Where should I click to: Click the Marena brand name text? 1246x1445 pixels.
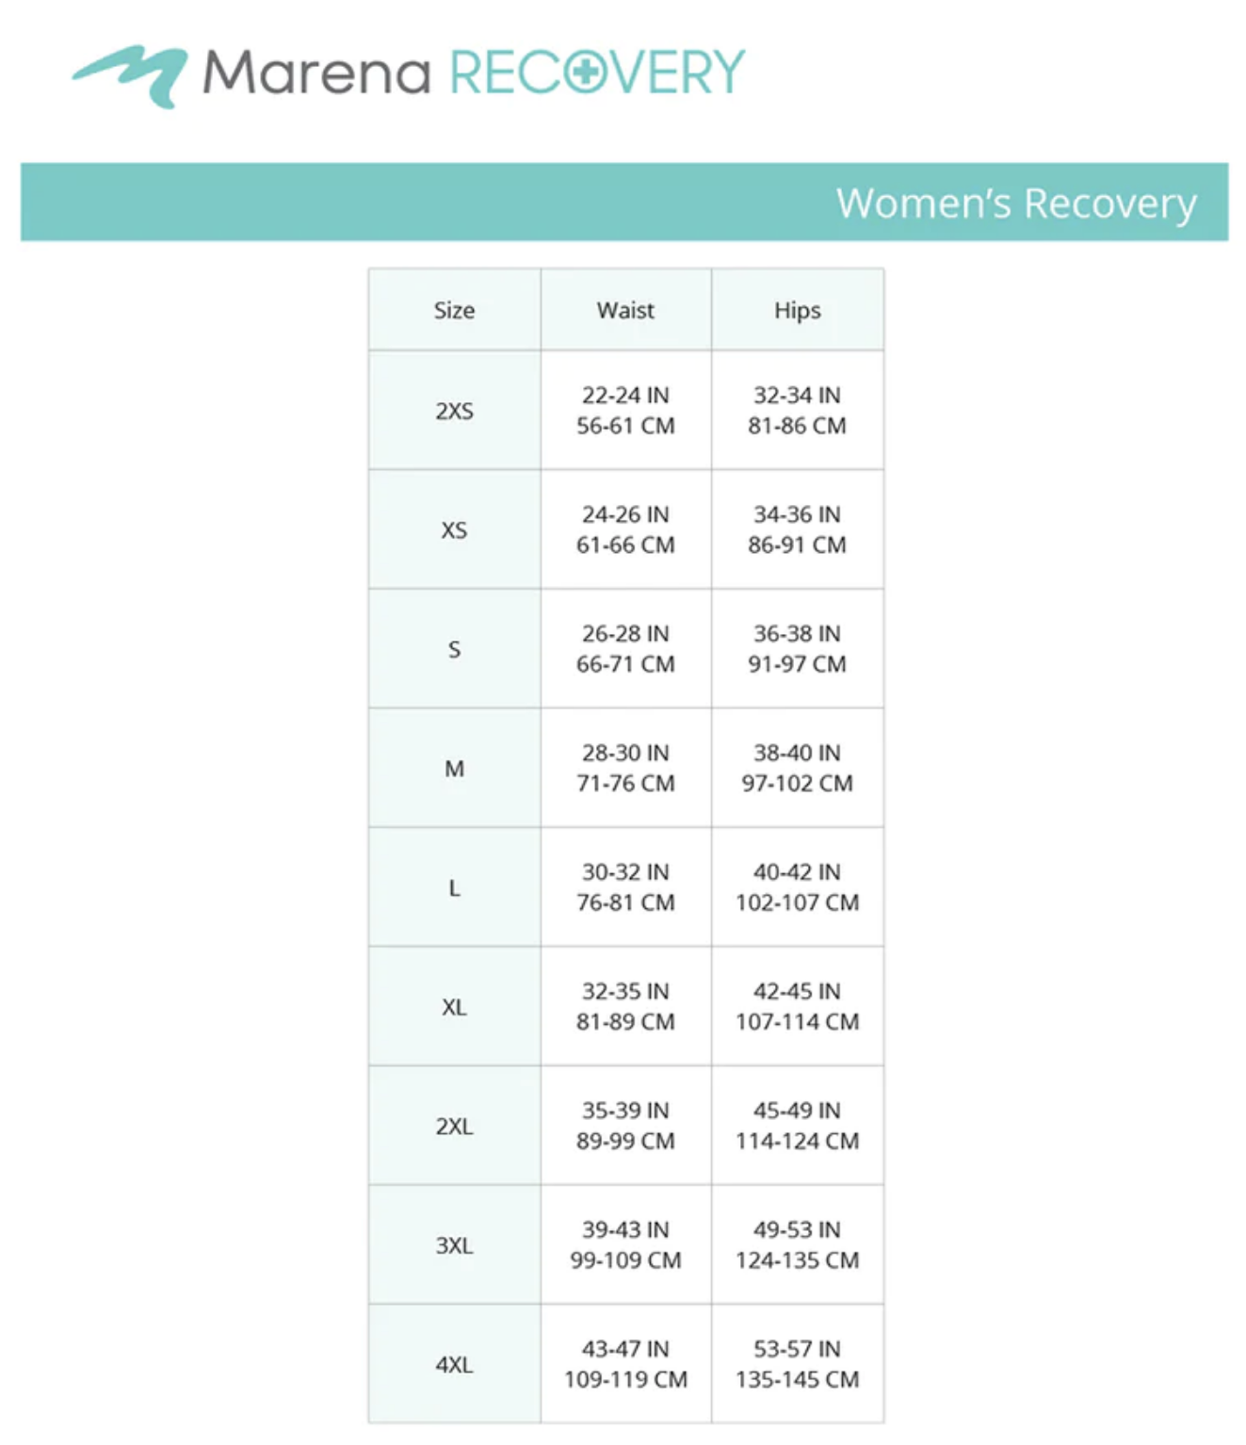[316, 73]
